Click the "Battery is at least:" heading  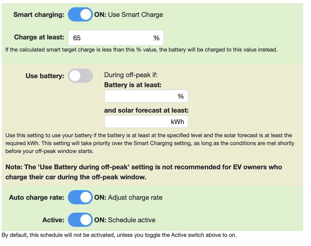click(x=133, y=85)
